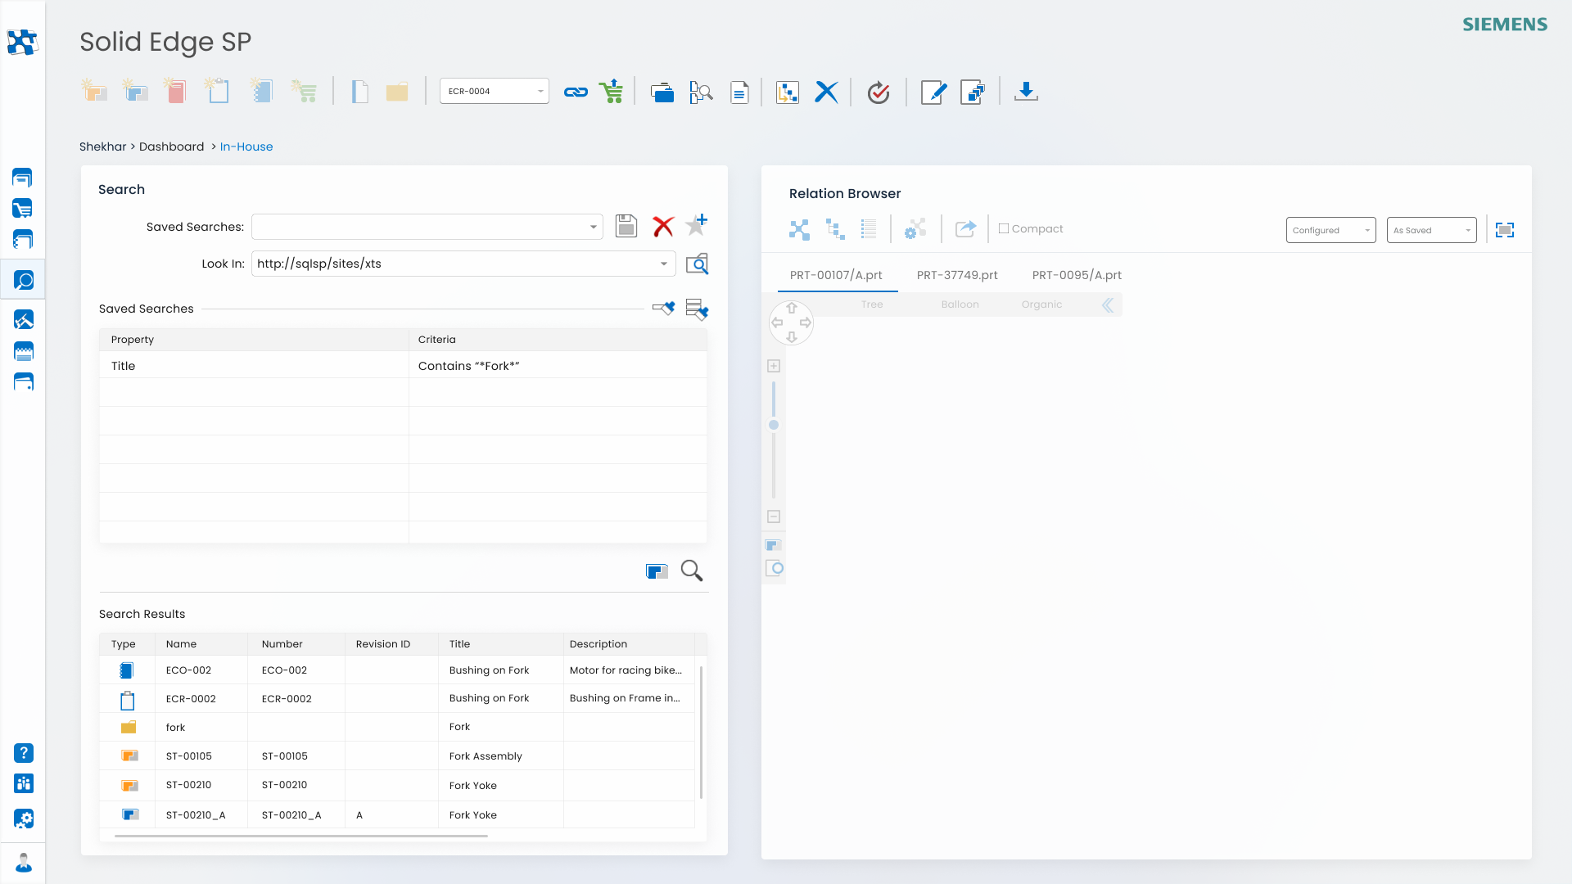Select the ST-00105 Fork Assembly row
The image size is (1572, 884).
(399, 756)
